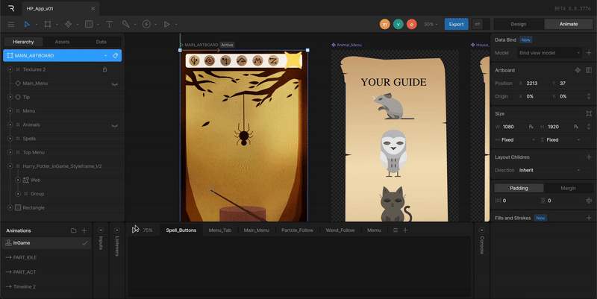Open the Play tool options arrow
597x299 pixels.
[176, 25]
